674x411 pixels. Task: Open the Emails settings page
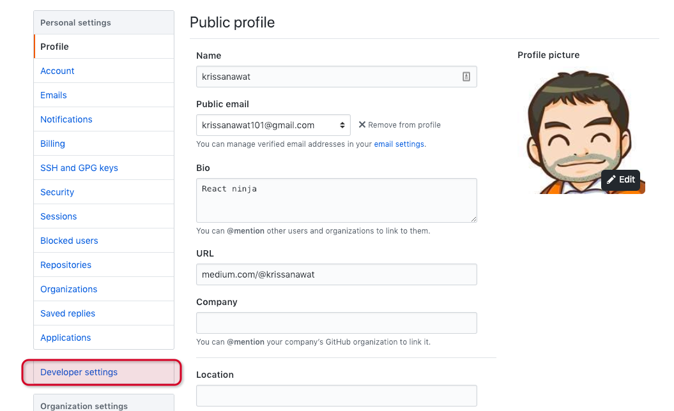[x=54, y=95]
